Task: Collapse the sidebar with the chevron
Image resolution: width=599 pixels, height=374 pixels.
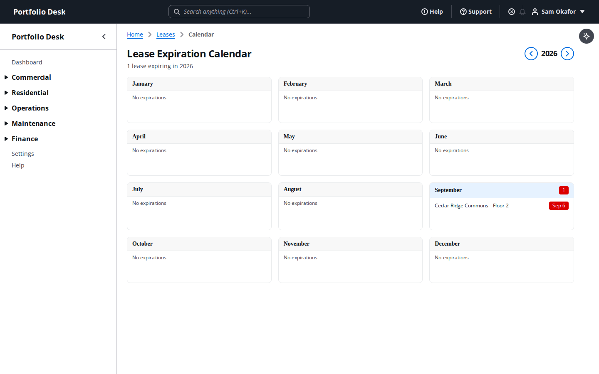Action: (x=104, y=37)
